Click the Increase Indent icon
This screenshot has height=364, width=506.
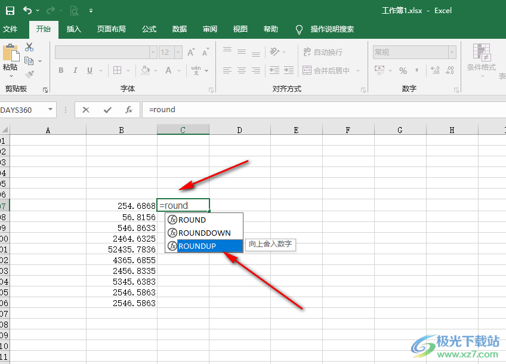point(289,70)
